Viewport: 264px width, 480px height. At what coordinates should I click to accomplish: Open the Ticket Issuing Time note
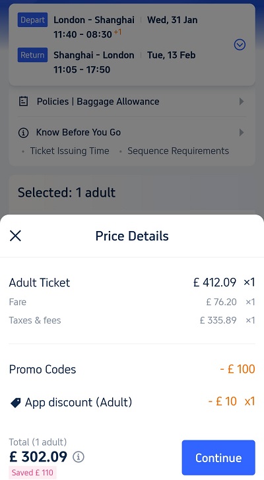click(69, 151)
